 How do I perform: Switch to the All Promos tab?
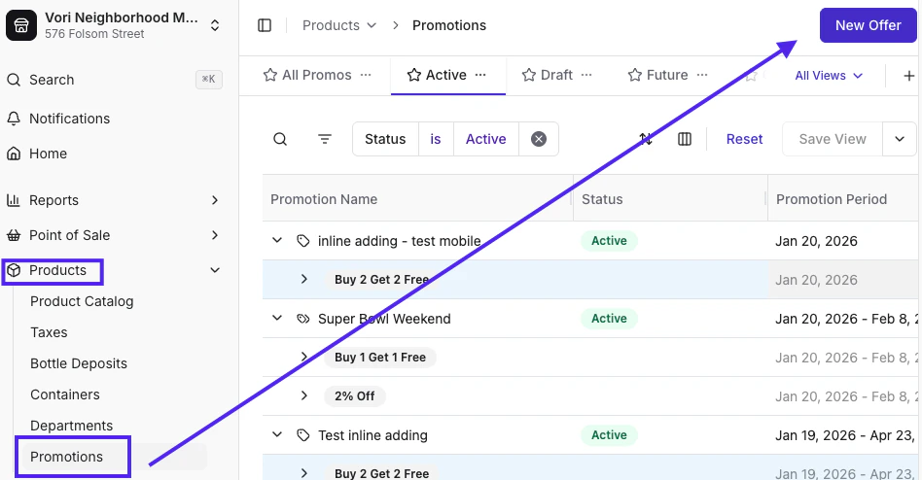pos(317,75)
